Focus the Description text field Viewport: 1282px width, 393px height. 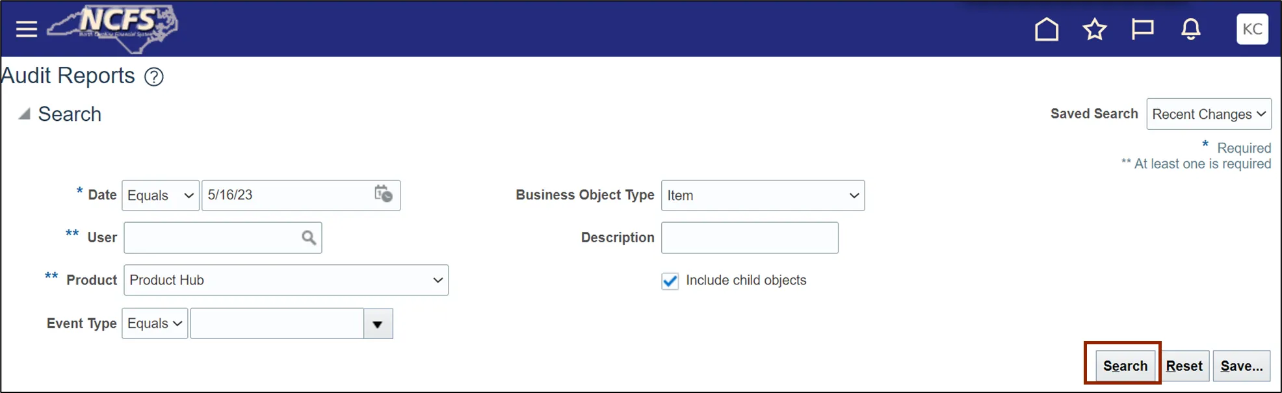pos(749,238)
